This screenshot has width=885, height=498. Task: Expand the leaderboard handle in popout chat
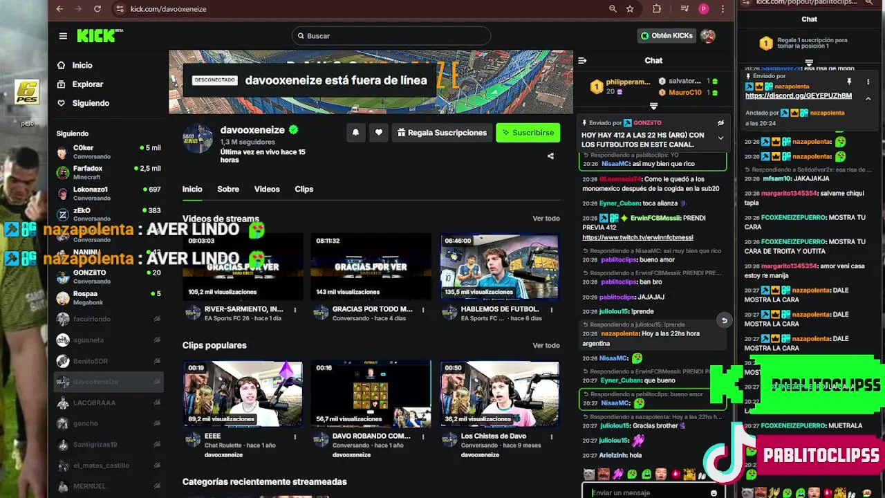[x=809, y=63]
